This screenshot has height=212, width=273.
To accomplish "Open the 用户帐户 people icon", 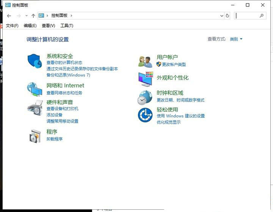I will [145, 62].
